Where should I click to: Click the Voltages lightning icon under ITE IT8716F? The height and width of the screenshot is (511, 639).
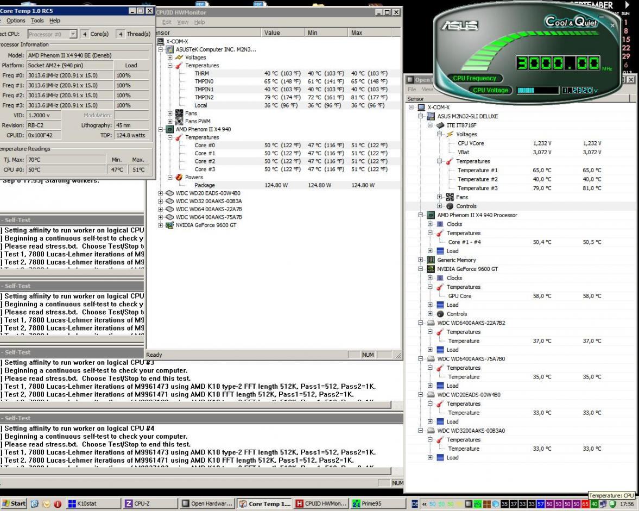450,134
